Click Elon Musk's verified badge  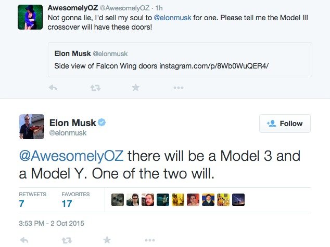pos(103,122)
